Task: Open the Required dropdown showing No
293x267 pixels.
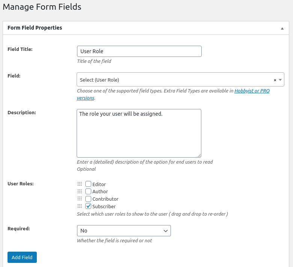Action: pos(124,231)
